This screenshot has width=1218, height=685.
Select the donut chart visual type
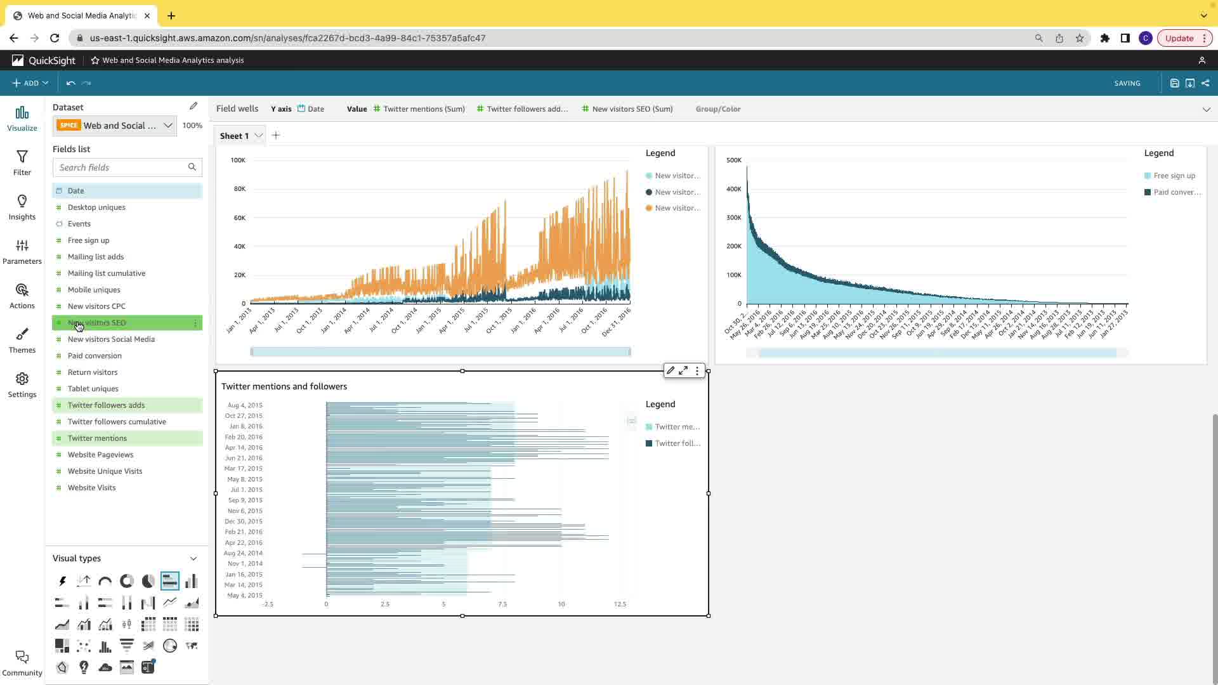point(127,581)
